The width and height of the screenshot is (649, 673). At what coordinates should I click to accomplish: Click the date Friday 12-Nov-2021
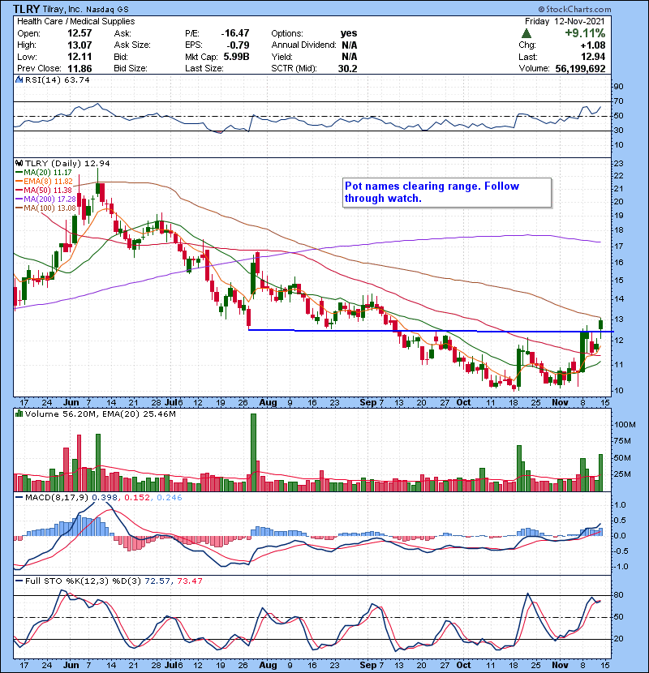pyautogui.click(x=565, y=21)
